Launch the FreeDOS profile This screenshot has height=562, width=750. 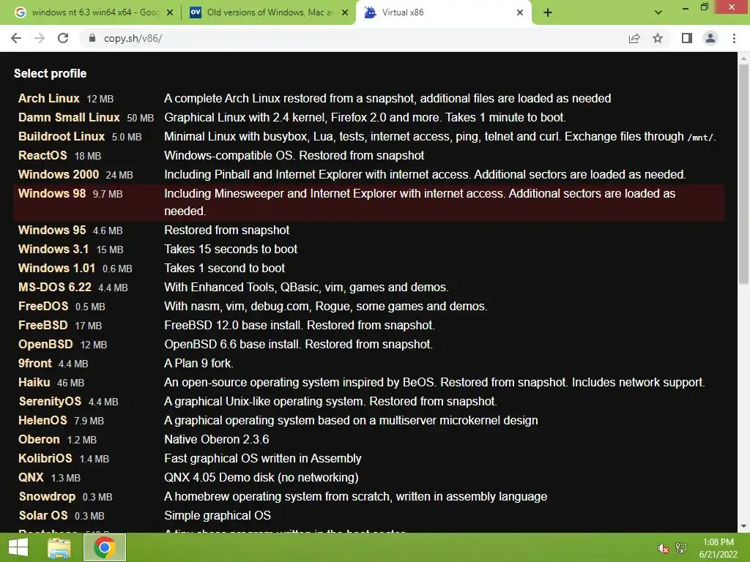pos(43,307)
